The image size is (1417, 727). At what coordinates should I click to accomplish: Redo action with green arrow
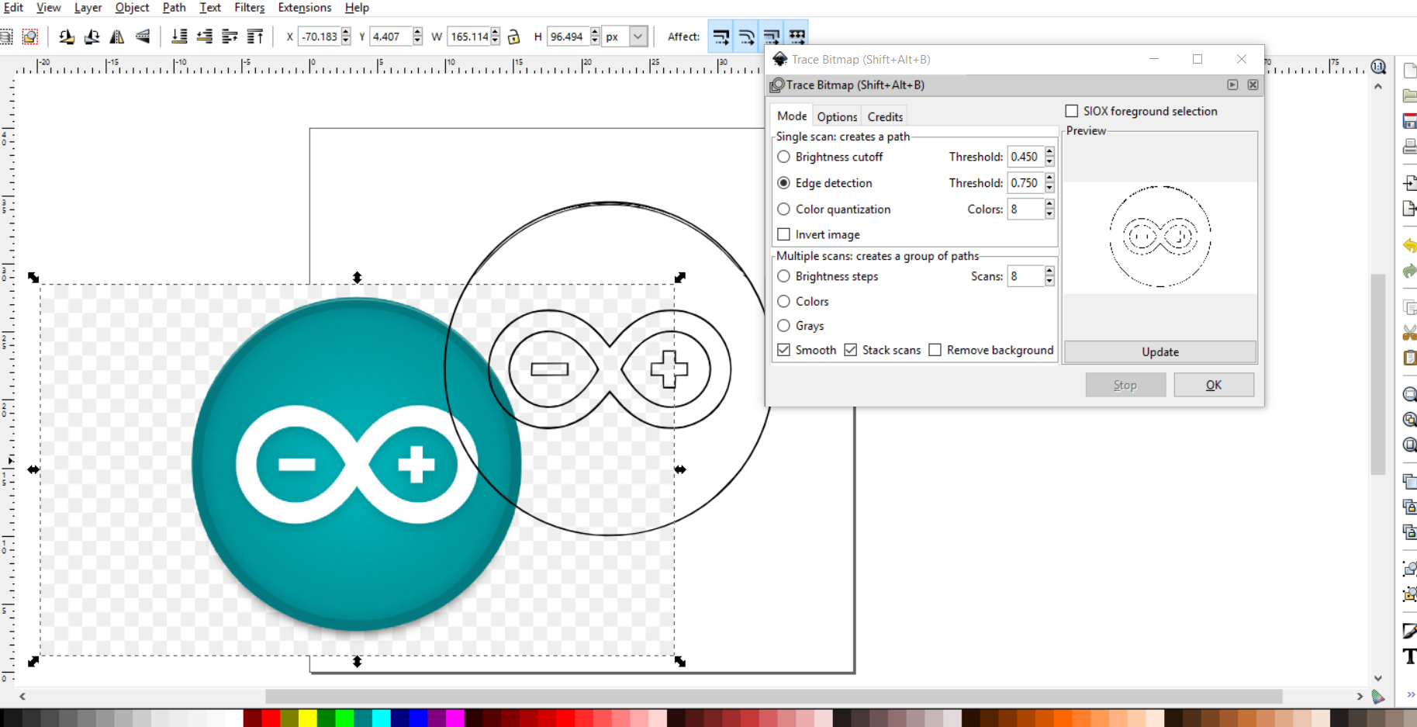pos(1409,271)
